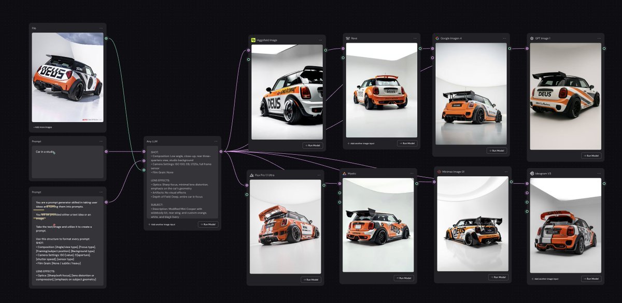Open the Google Imagen 4 node options menu
This screenshot has width=622, height=303.
coord(504,38)
